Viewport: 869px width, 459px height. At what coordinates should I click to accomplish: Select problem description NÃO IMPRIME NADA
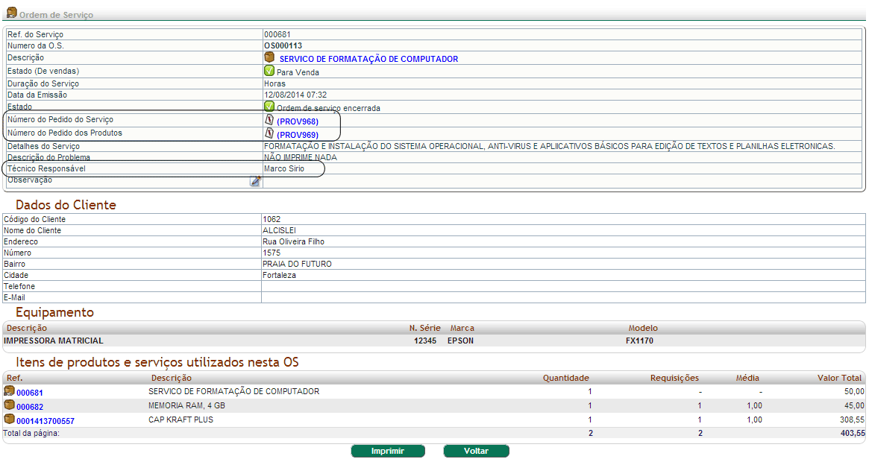(x=301, y=157)
